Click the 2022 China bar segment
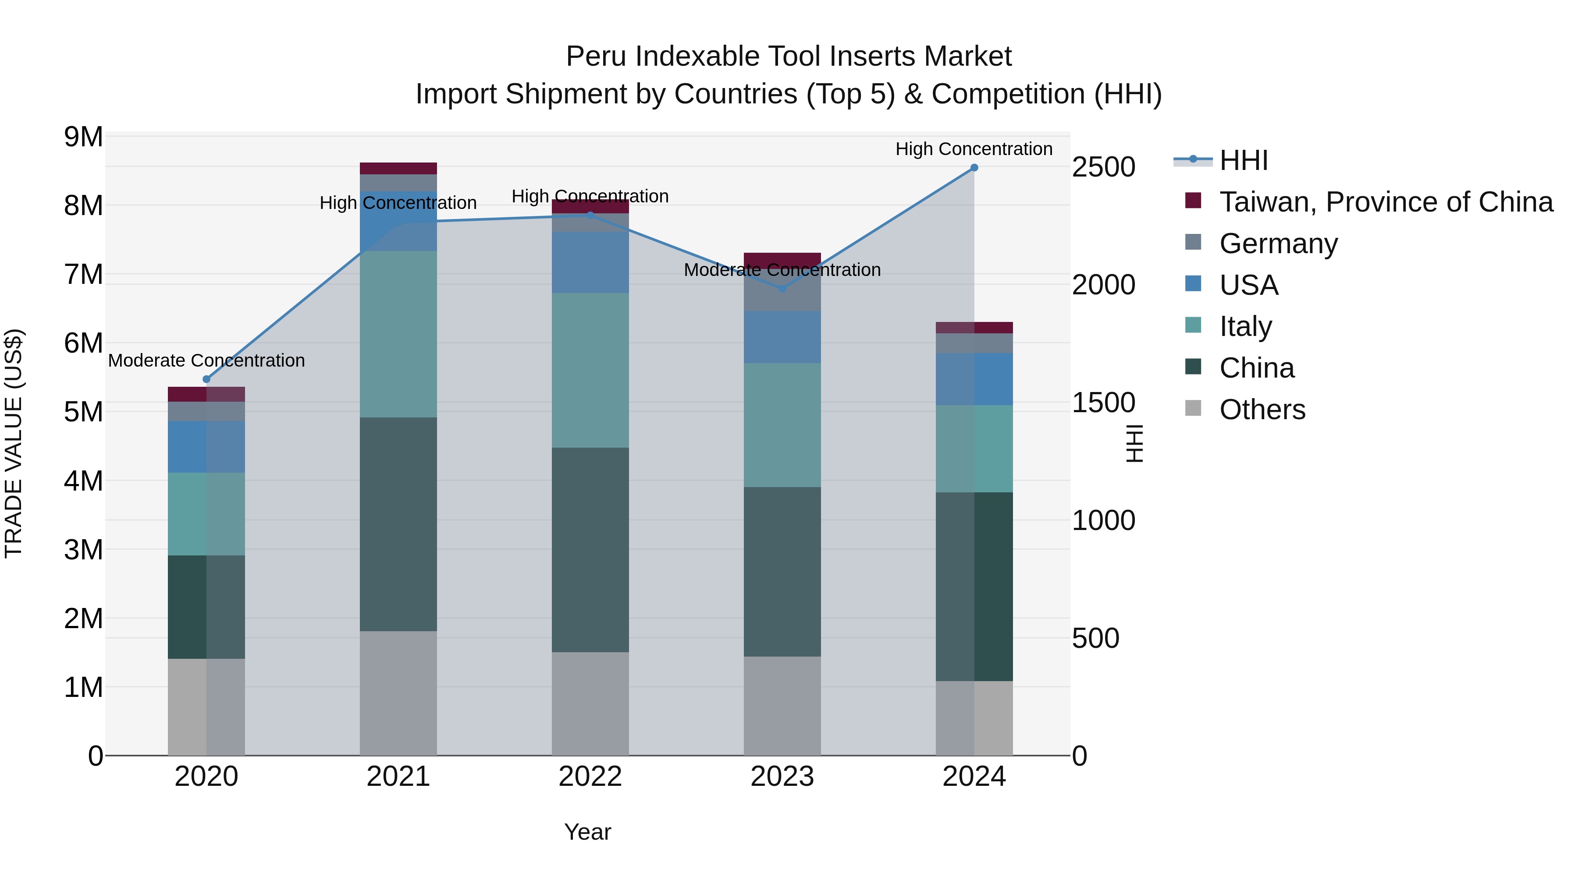This screenshot has width=1578, height=887. 590,550
